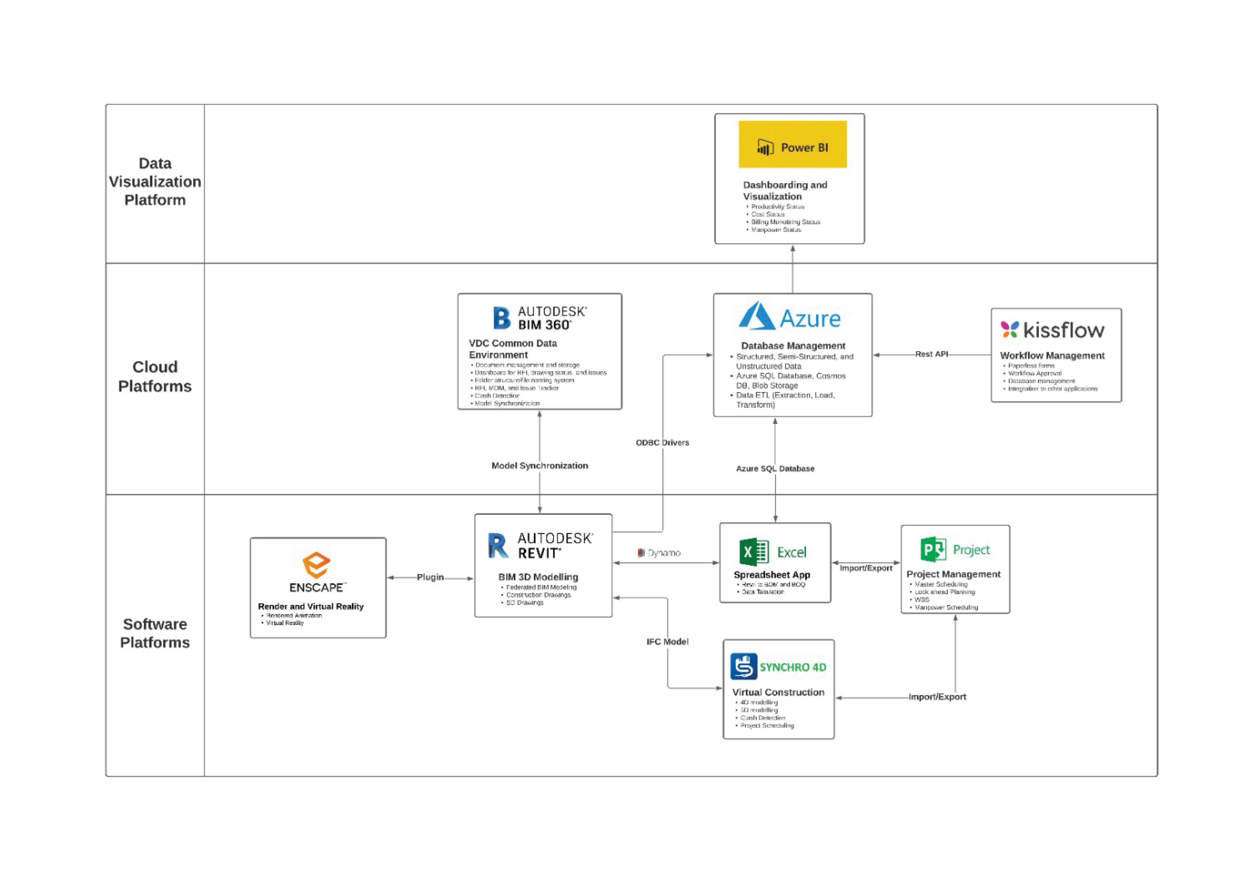The height and width of the screenshot is (890, 1258).
Task: Click the Dashboarding and Visualization heading
Action: tap(785, 191)
